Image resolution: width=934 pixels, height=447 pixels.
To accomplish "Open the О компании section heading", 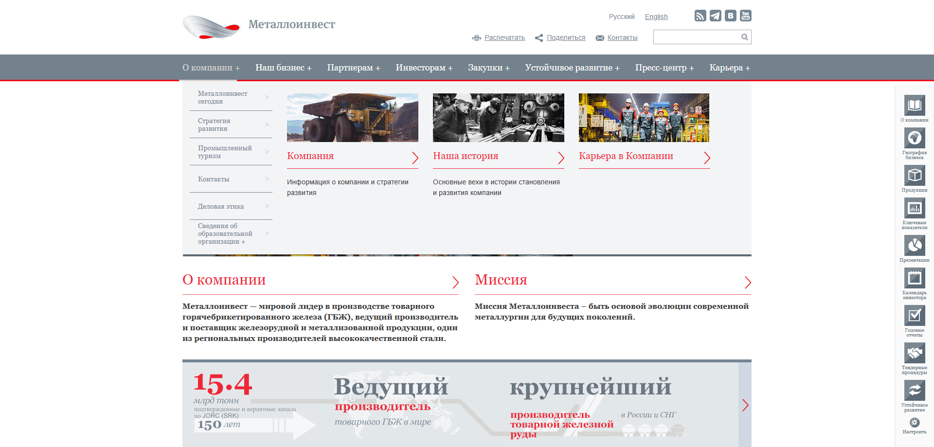I will tap(224, 280).
